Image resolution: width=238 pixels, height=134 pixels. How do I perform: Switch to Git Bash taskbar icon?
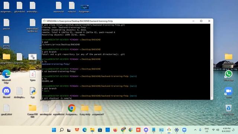[x=169, y=130]
